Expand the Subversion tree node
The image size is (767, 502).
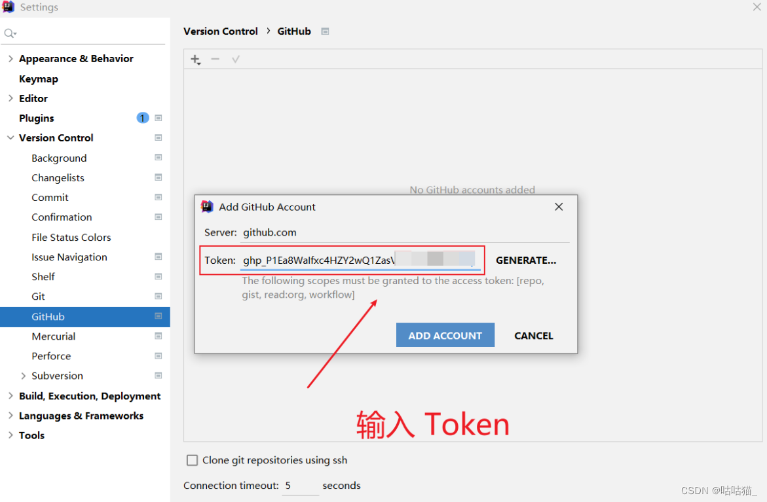(x=23, y=376)
